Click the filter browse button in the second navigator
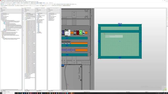Image resolution: width=168 pixels, height=94 pixels. [x=34, y=10]
